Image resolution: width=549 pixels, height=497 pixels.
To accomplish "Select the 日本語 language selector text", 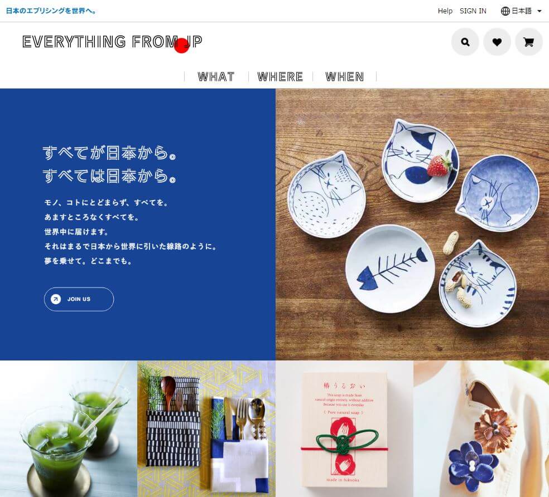I will (521, 11).
